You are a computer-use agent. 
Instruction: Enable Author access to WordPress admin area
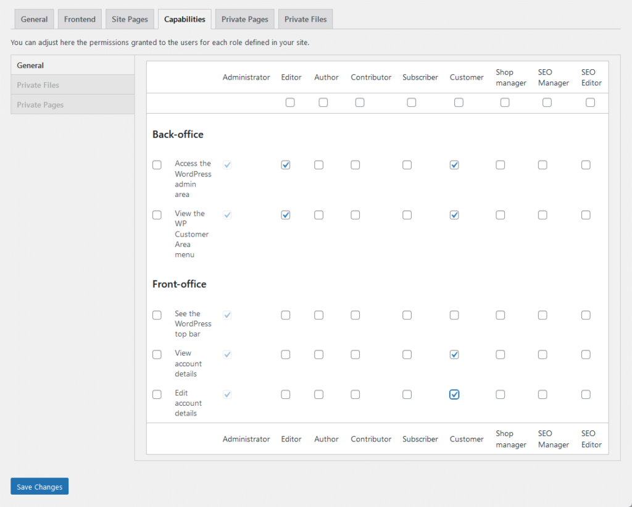(319, 165)
